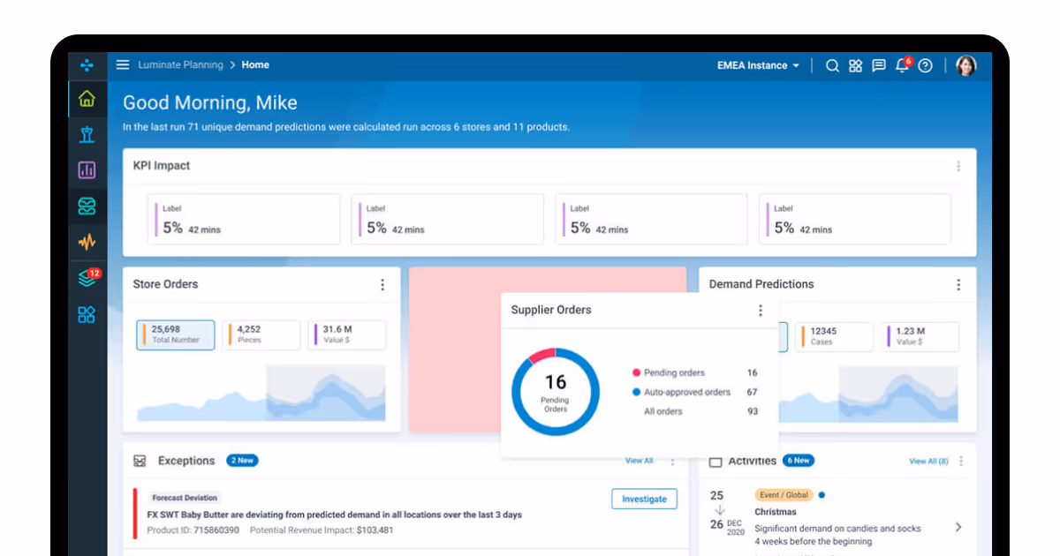Open the help question mark icon
1060x556 pixels.
click(x=925, y=65)
